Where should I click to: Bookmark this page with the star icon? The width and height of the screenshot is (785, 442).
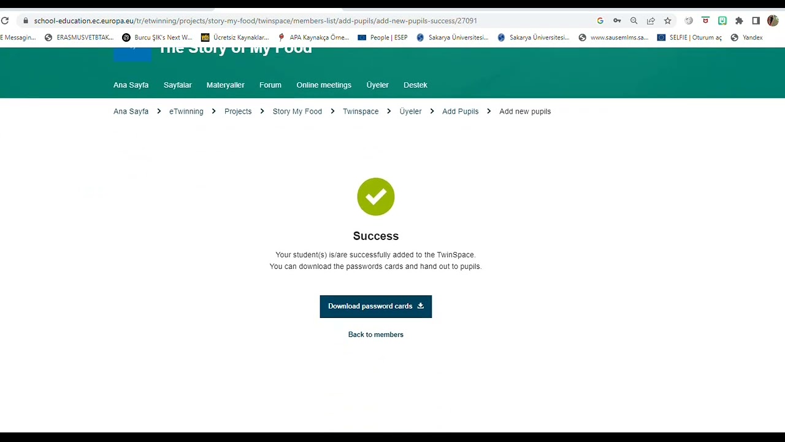pyautogui.click(x=668, y=21)
